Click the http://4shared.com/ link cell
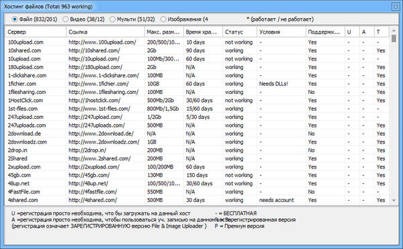 (x=93, y=200)
